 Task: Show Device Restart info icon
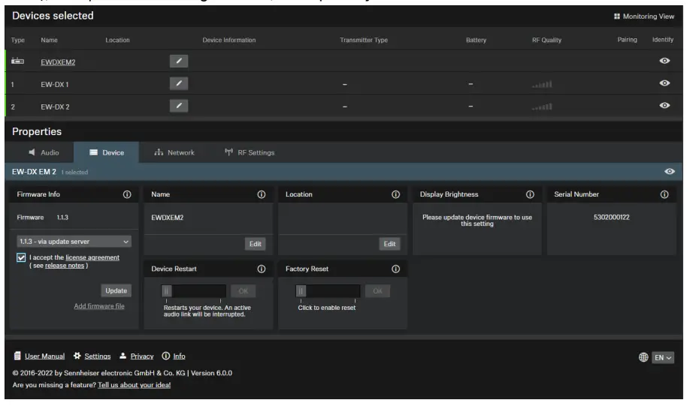click(x=262, y=269)
